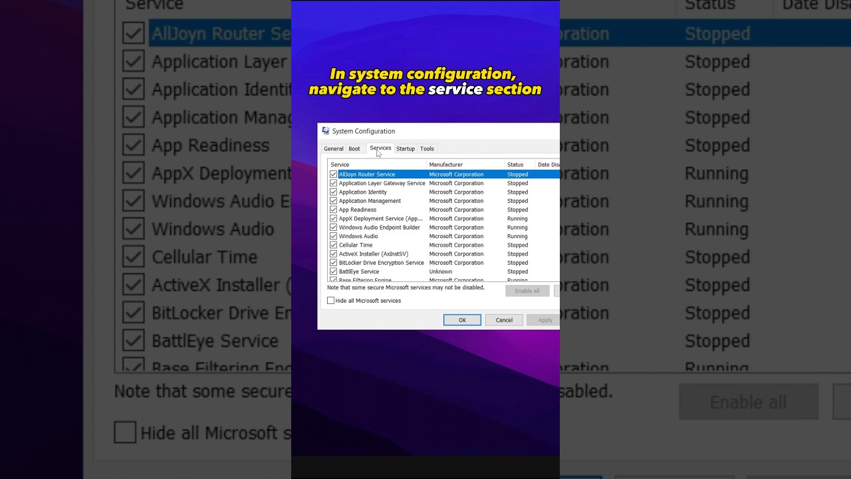Click the System Configuration window title text
The image size is (851, 479).
pyautogui.click(x=364, y=131)
